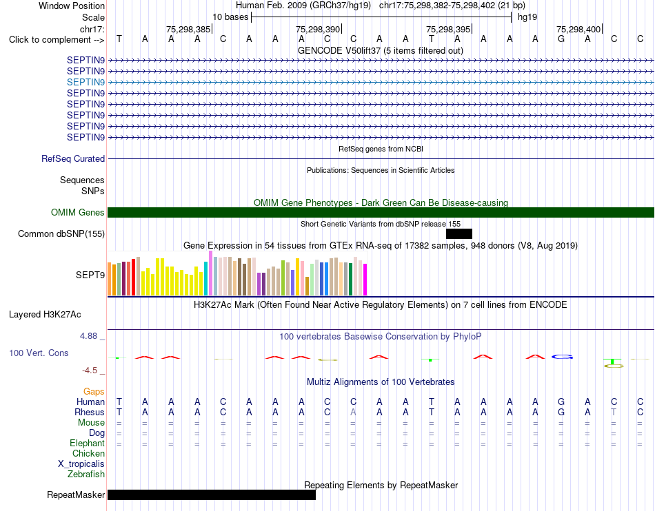Click the red bar in GTEx expression chart

[x=133, y=277]
